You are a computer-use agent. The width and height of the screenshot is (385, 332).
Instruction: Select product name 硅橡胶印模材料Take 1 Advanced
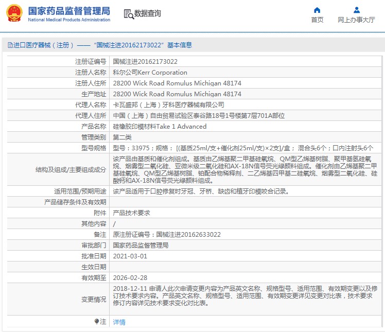[160, 127]
